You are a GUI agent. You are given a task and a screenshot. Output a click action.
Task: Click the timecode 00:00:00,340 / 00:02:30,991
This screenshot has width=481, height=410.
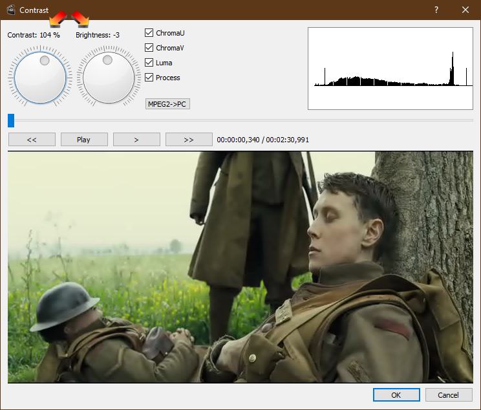click(263, 140)
